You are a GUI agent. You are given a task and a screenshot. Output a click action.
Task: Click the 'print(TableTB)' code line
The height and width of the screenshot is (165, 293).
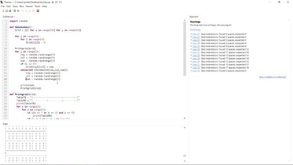[x=26, y=104]
